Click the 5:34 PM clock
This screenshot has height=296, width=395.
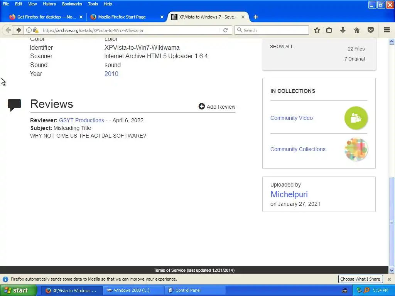tap(381, 291)
